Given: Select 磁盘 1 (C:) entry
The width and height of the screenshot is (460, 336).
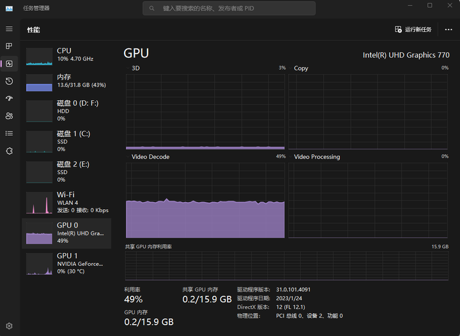Looking at the screenshot, I should (x=66, y=142).
